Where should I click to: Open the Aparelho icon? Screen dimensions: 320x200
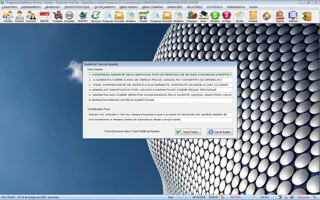tap(83, 16)
